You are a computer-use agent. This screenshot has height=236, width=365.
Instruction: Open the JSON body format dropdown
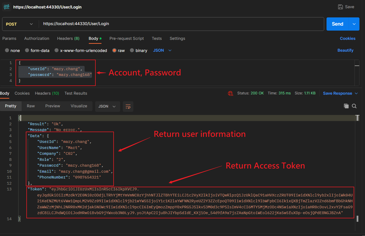[x=162, y=50]
